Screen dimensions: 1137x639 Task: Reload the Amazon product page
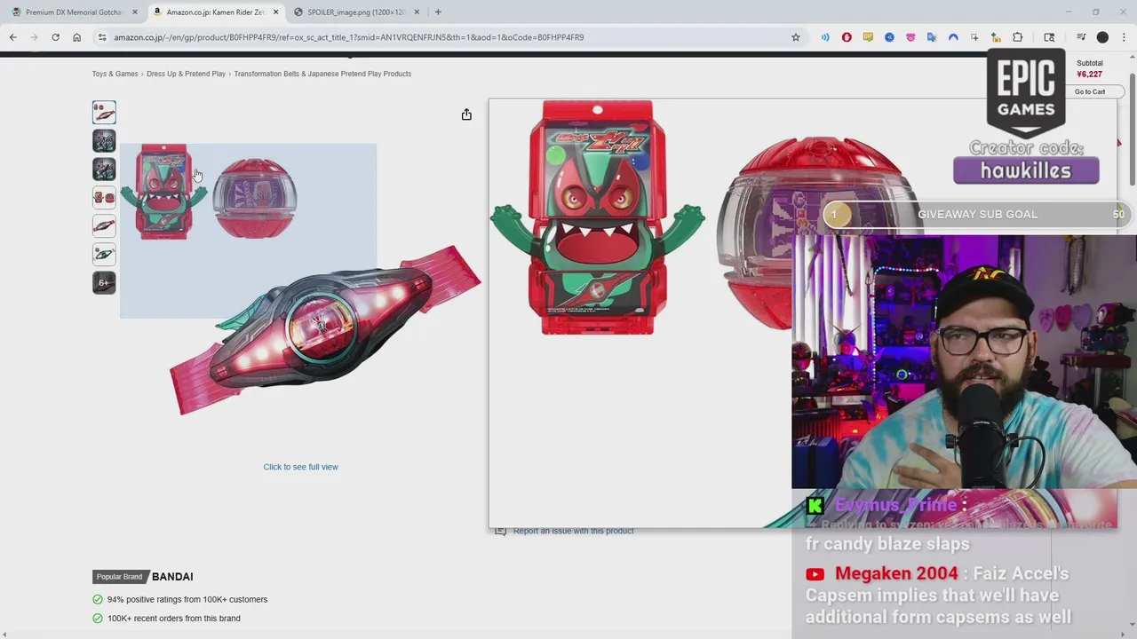(55, 37)
